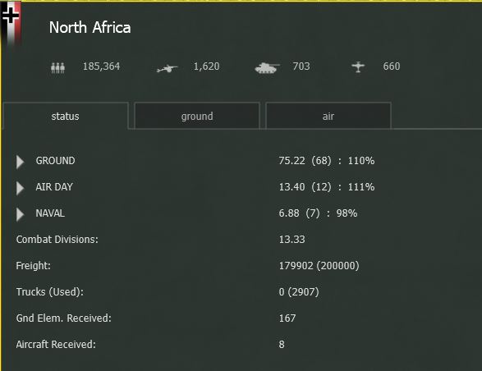
Task: Click the infantry soldiers icon
Action: pyautogui.click(x=57, y=67)
